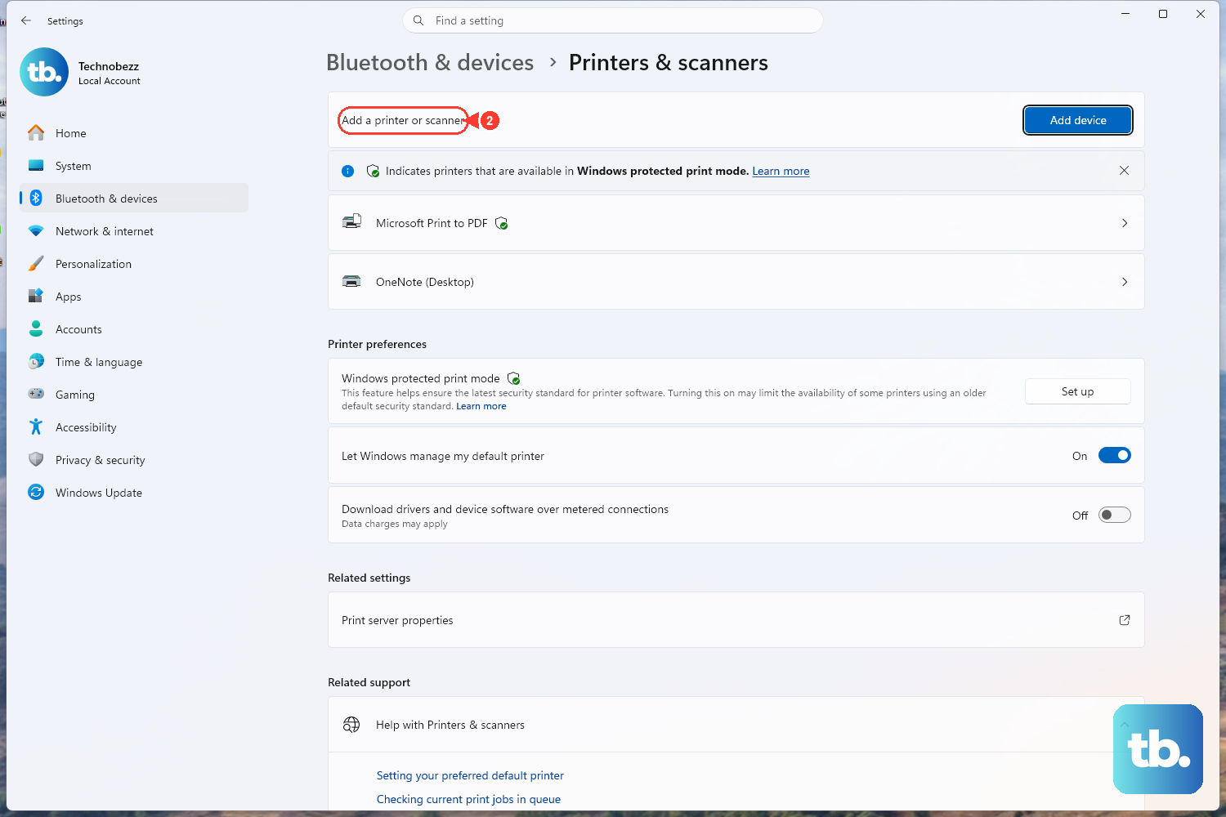Click the Technobezz profile avatar
1226x817 pixels.
[44, 72]
